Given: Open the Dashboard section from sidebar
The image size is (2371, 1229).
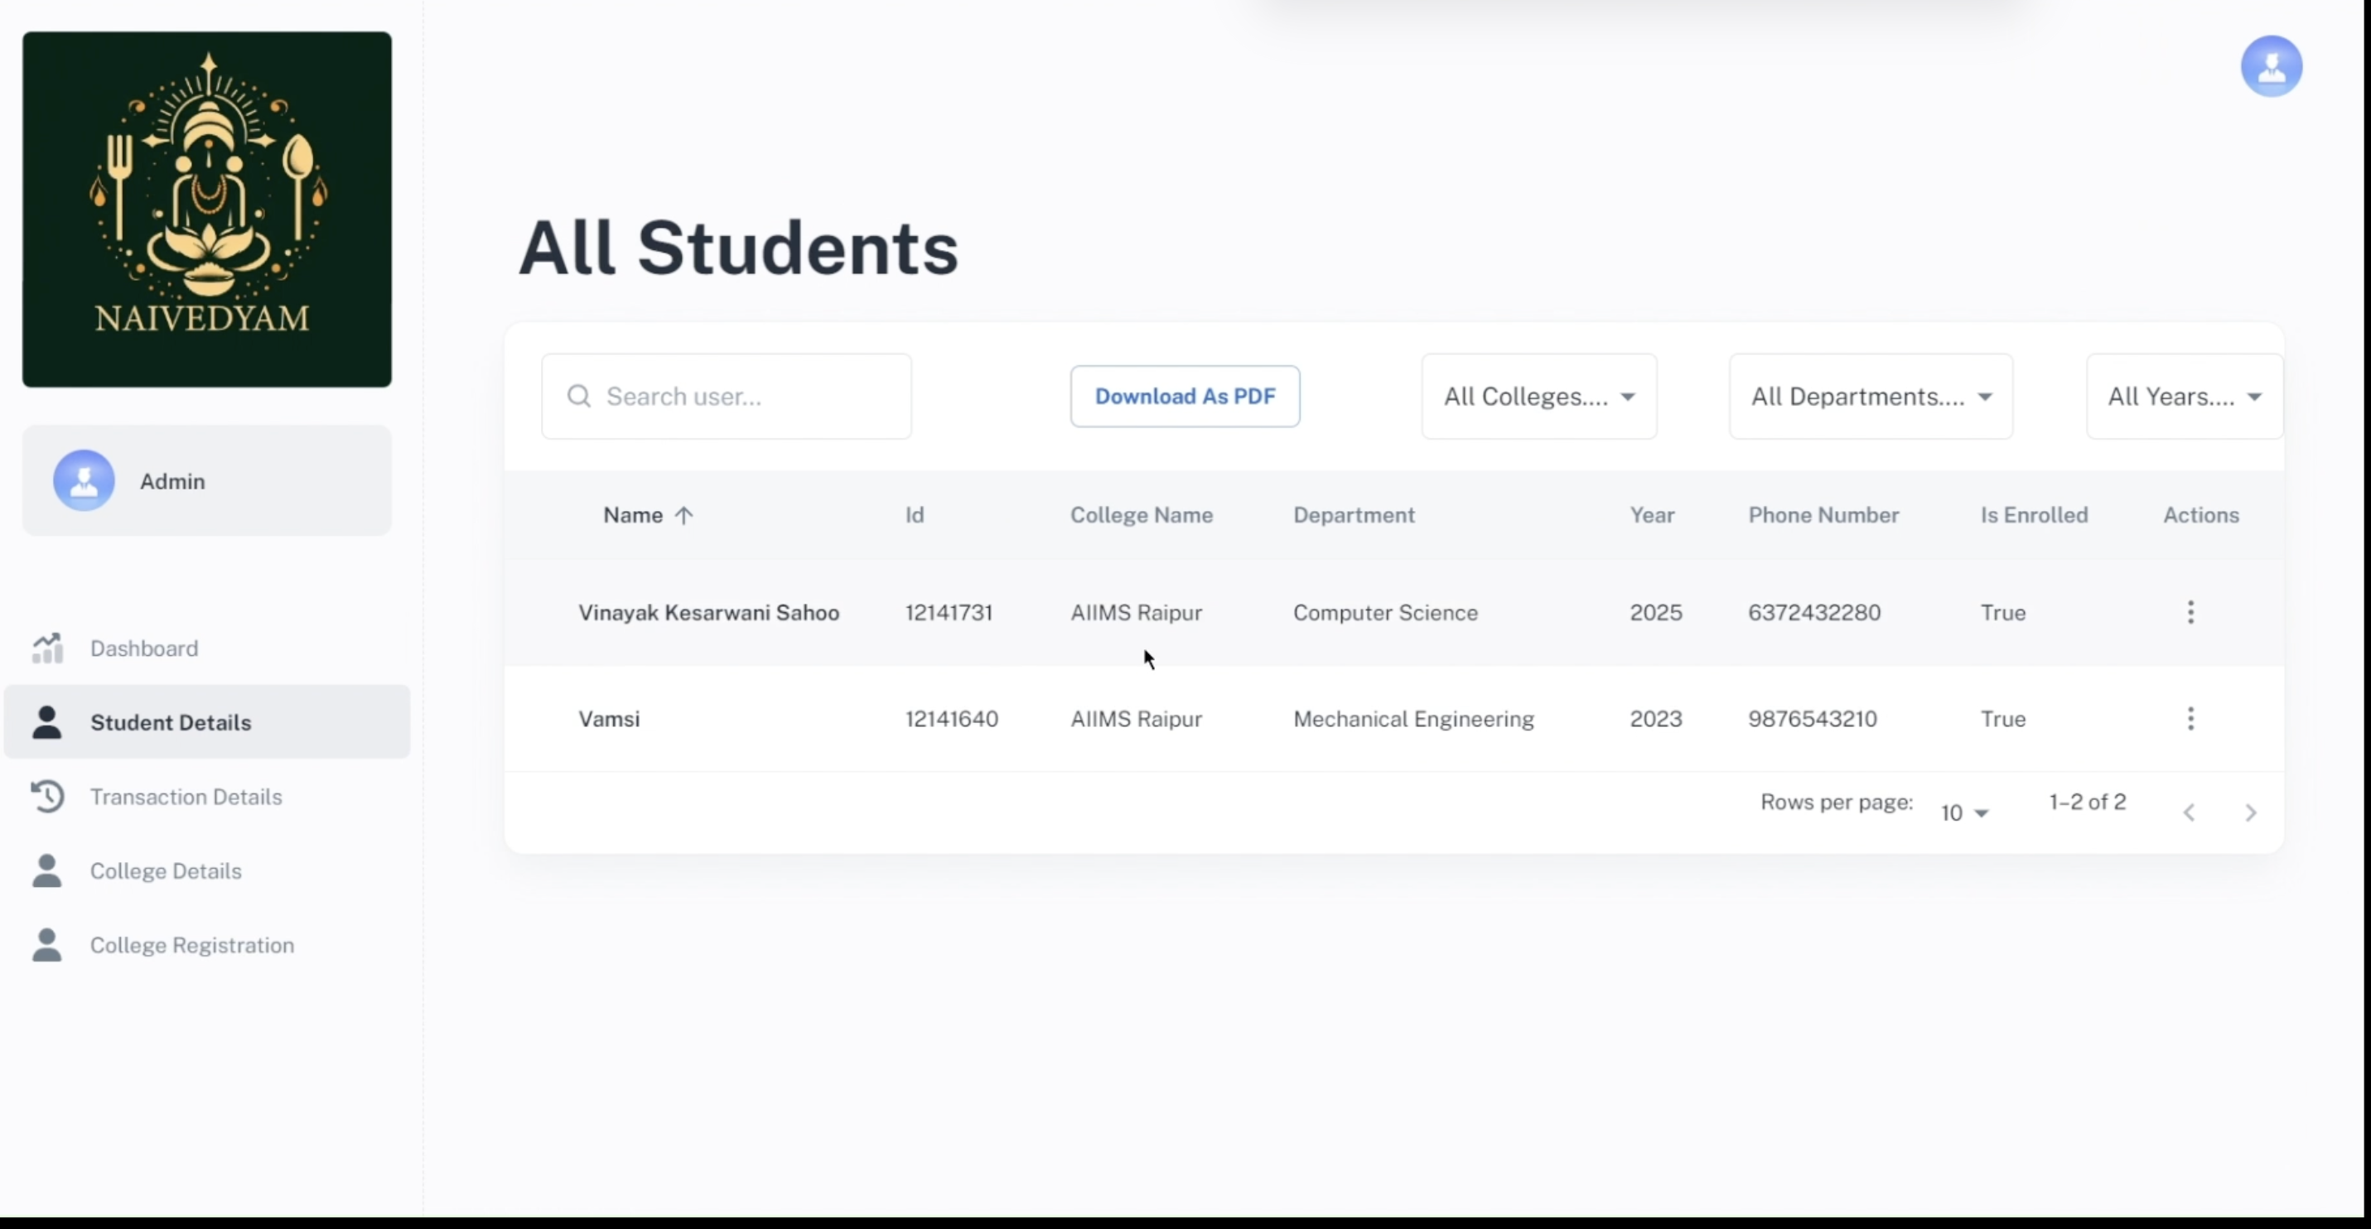Looking at the screenshot, I should (x=142, y=648).
